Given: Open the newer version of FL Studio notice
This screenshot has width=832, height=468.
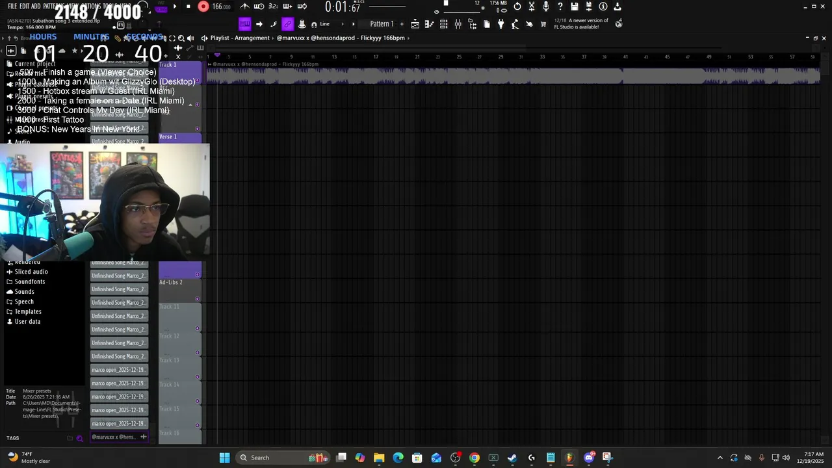Looking at the screenshot, I should click(580, 23).
